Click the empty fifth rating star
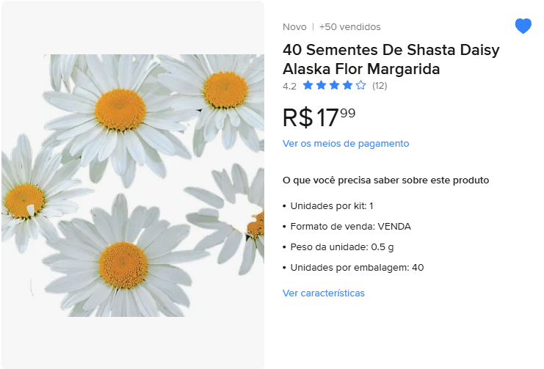The width and height of the screenshot is (544, 369). coord(360,86)
